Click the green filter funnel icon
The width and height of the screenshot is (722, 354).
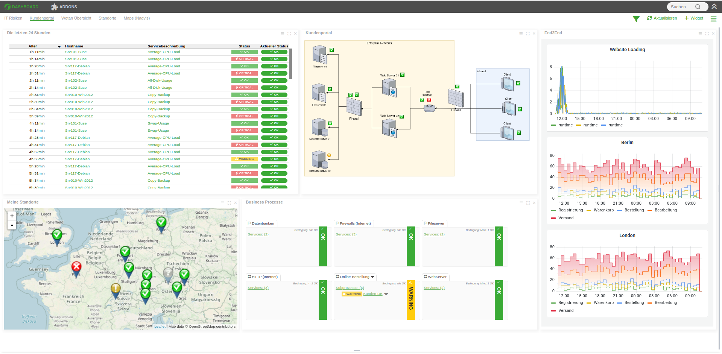pyautogui.click(x=636, y=18)
